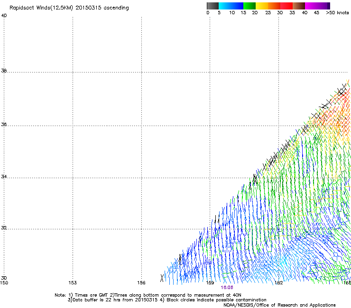Viewport: 351px width, 308px height.
Task: Click the 'NOAA/NESDIS/Office of Research and Applications' credit
Action: click(x=279, y=305)
